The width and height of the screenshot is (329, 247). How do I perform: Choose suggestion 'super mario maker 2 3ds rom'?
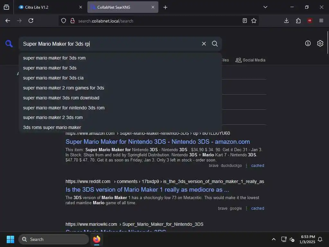[120, 117]
